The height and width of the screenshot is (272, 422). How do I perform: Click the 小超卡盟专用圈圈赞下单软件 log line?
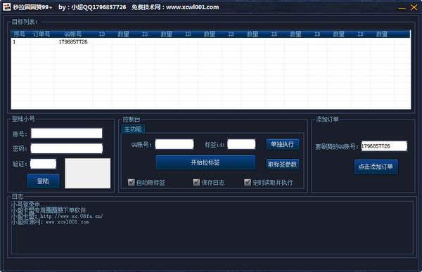click(49, 210)
